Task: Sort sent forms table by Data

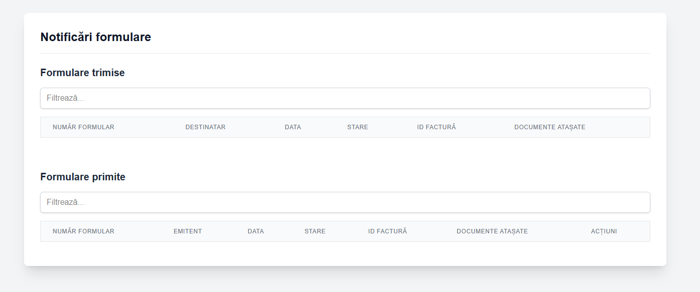Action: [x=293, y=127]
